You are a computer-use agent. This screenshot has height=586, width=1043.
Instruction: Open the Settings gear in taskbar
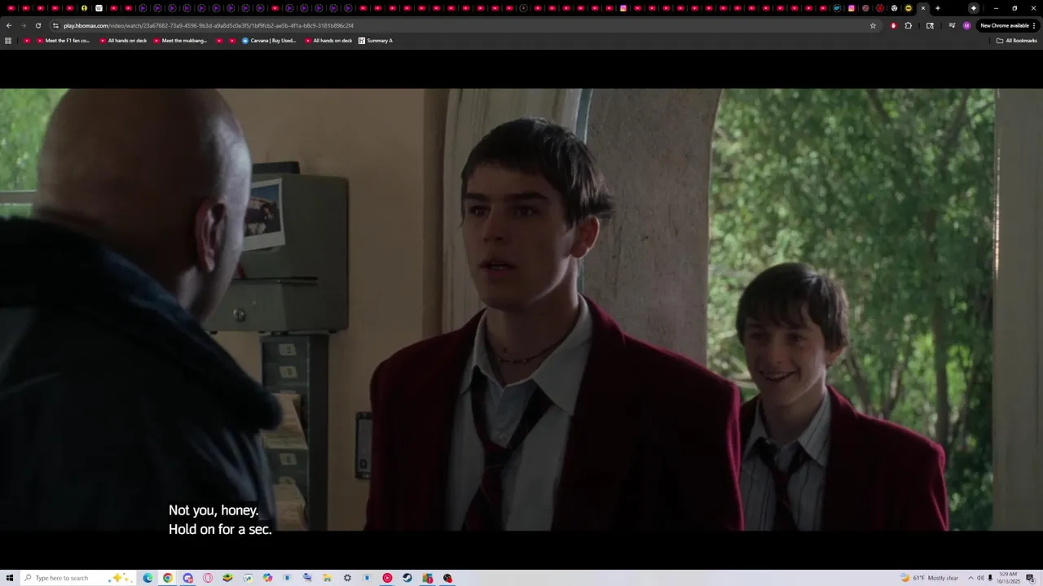[347, 578]
